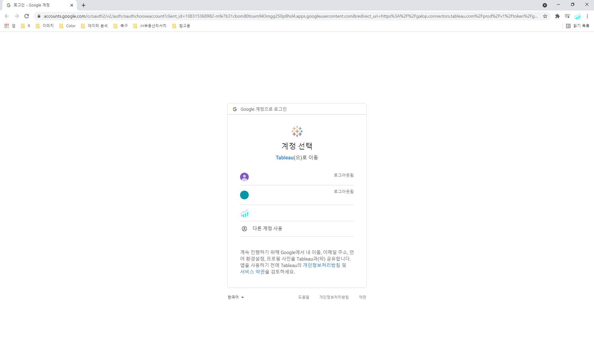594x359 pixels.
Task: Open the media control icon in toolbar
Action: pyautogui.click(x=567, y=16)
